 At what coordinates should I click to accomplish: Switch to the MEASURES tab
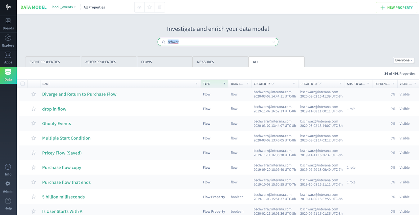coord(221,62)
